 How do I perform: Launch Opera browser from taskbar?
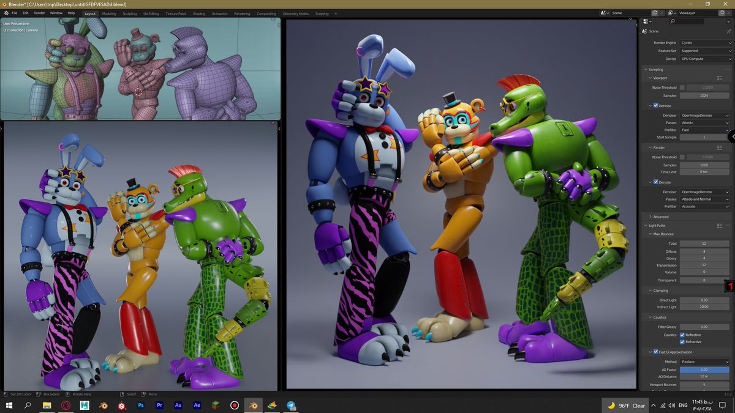66,405
